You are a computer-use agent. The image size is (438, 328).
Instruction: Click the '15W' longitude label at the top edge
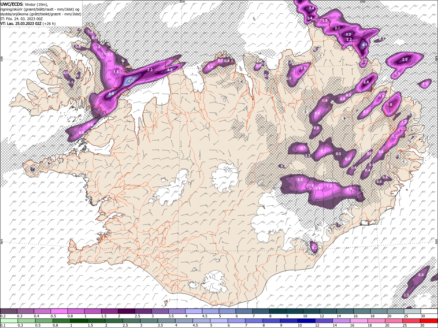point(362,2)
